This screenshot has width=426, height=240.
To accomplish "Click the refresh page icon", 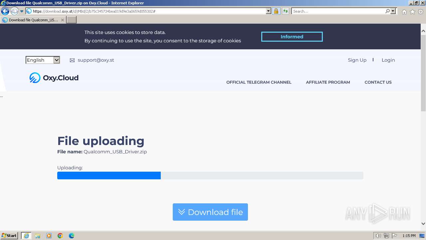I will 286,11.
